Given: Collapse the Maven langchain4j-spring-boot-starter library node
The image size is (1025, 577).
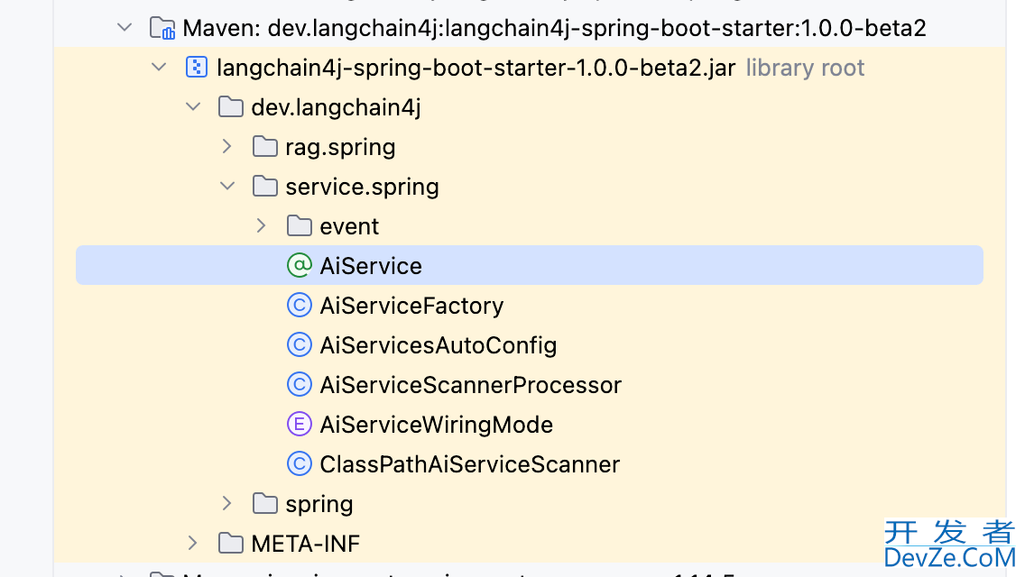Looking at the screenshot, I should [x=125, y=28].
